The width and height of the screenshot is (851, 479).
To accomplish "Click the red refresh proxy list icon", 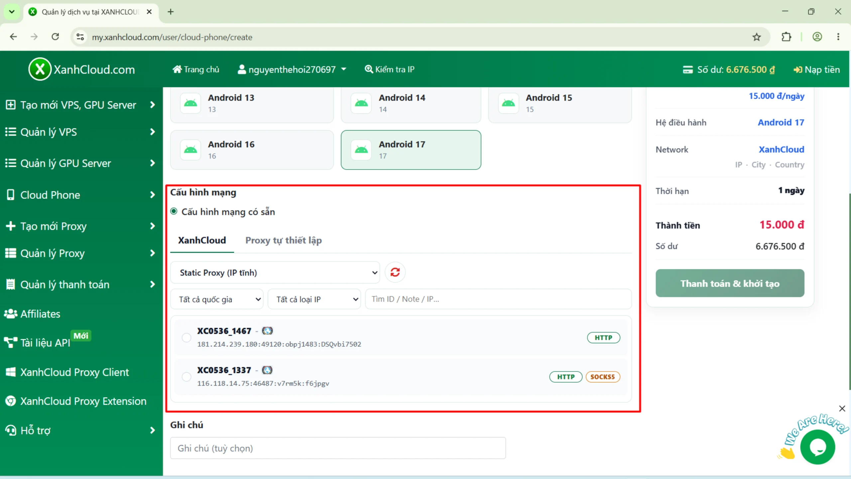I will [395, 272].
